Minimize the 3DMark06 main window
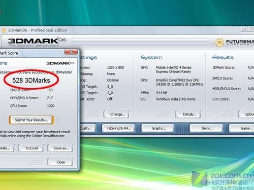254x190 pixels. click(244, 29)
